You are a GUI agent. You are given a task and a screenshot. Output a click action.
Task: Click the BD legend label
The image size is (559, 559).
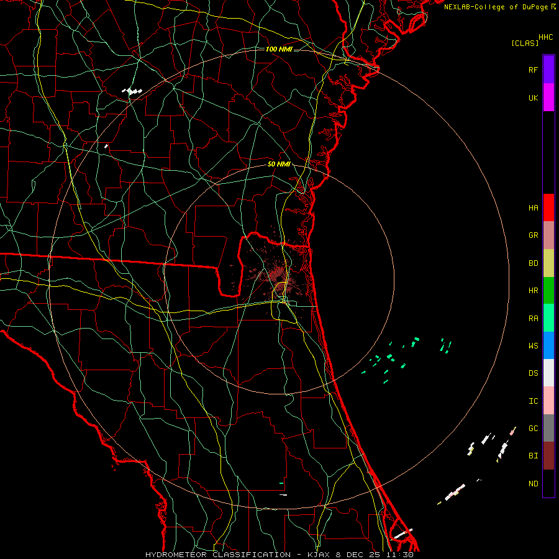tap(533, 263)
